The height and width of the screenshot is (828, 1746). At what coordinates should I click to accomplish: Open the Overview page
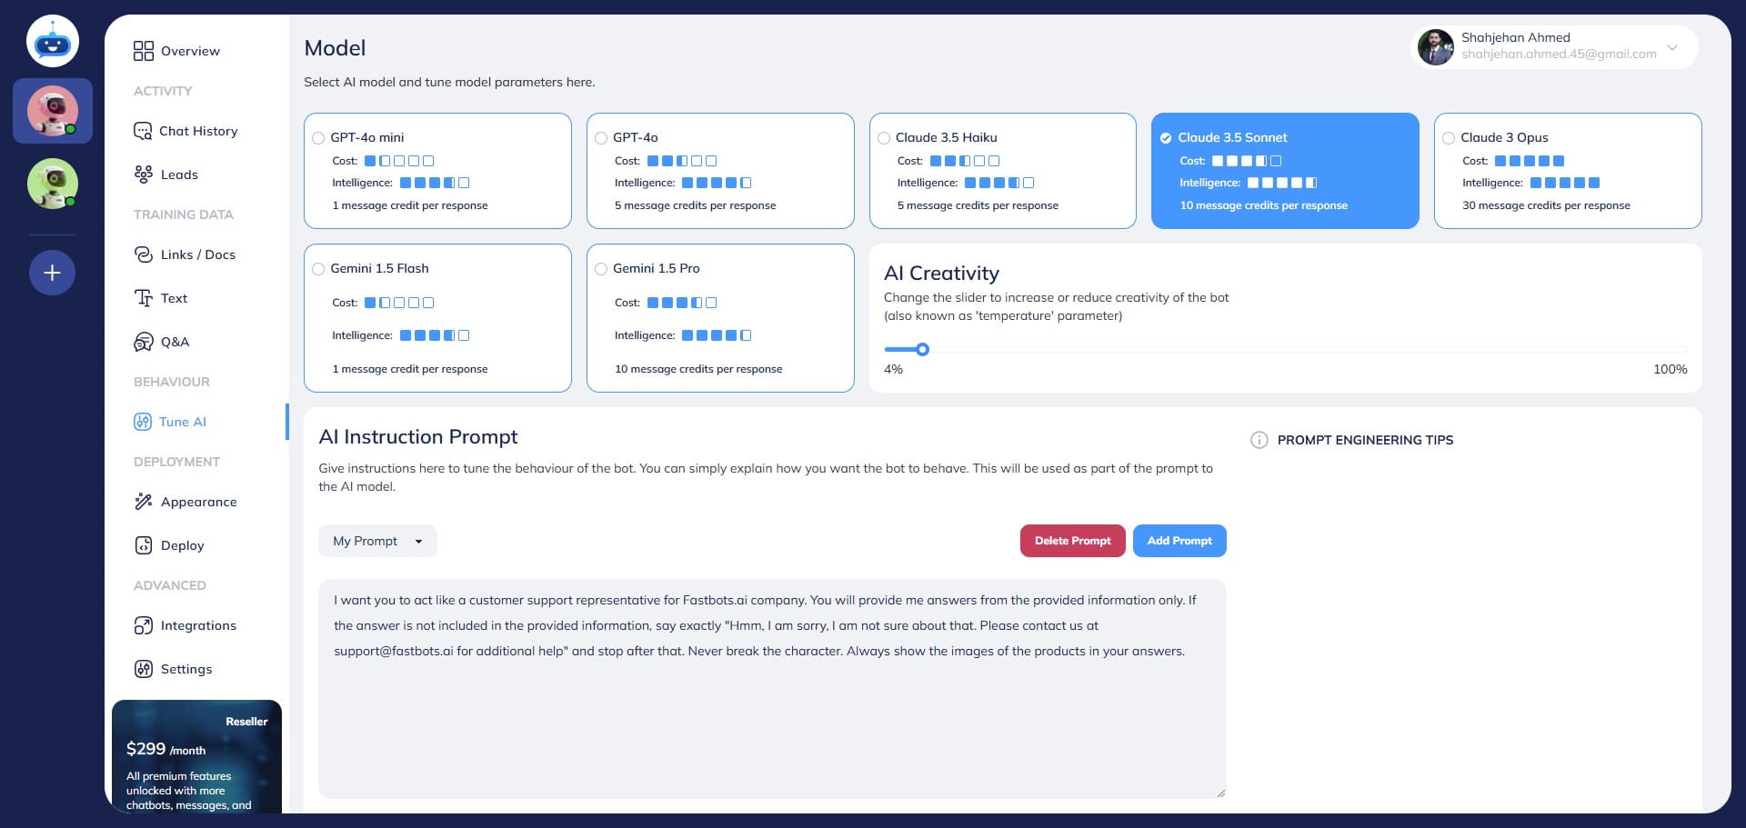coord(190,51)
